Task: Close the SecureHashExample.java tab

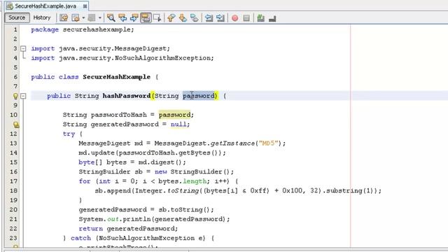Action: point(85,6)
